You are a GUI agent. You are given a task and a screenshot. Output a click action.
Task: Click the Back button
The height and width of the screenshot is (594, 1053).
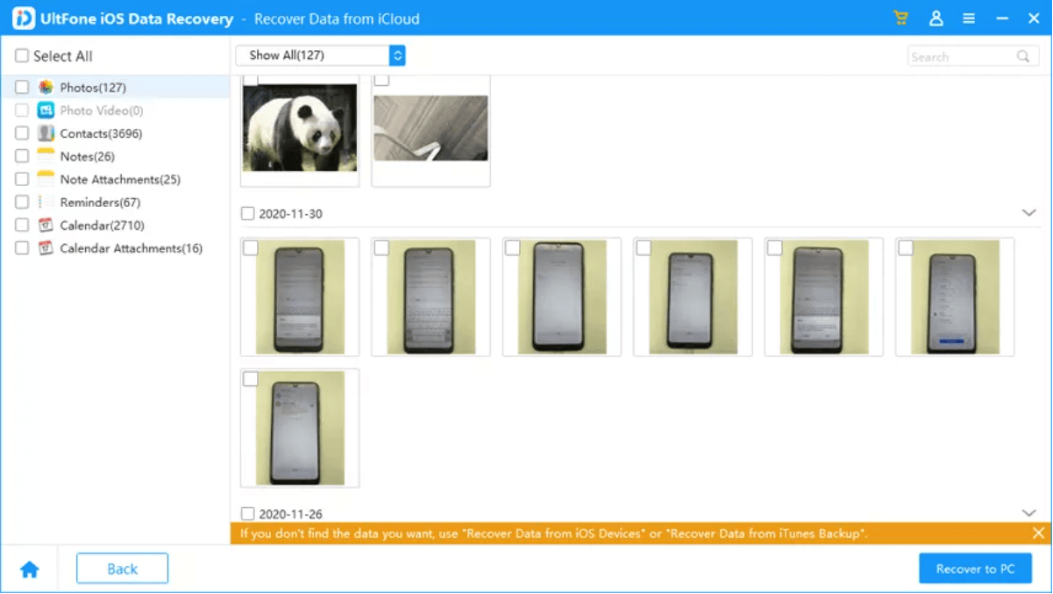click(122, 569)
